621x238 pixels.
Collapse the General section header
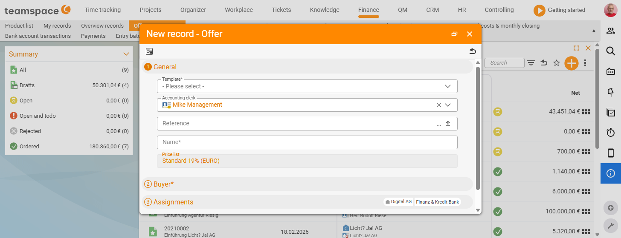pyautogui.click(x=307, y=67)
